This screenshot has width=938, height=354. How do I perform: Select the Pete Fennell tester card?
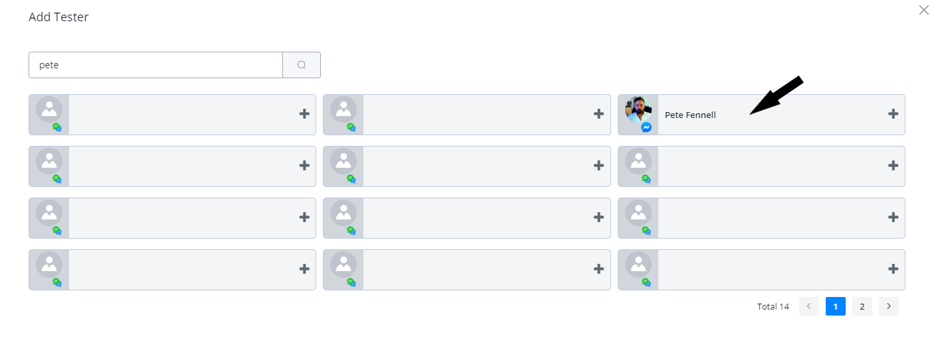point(761,115)
